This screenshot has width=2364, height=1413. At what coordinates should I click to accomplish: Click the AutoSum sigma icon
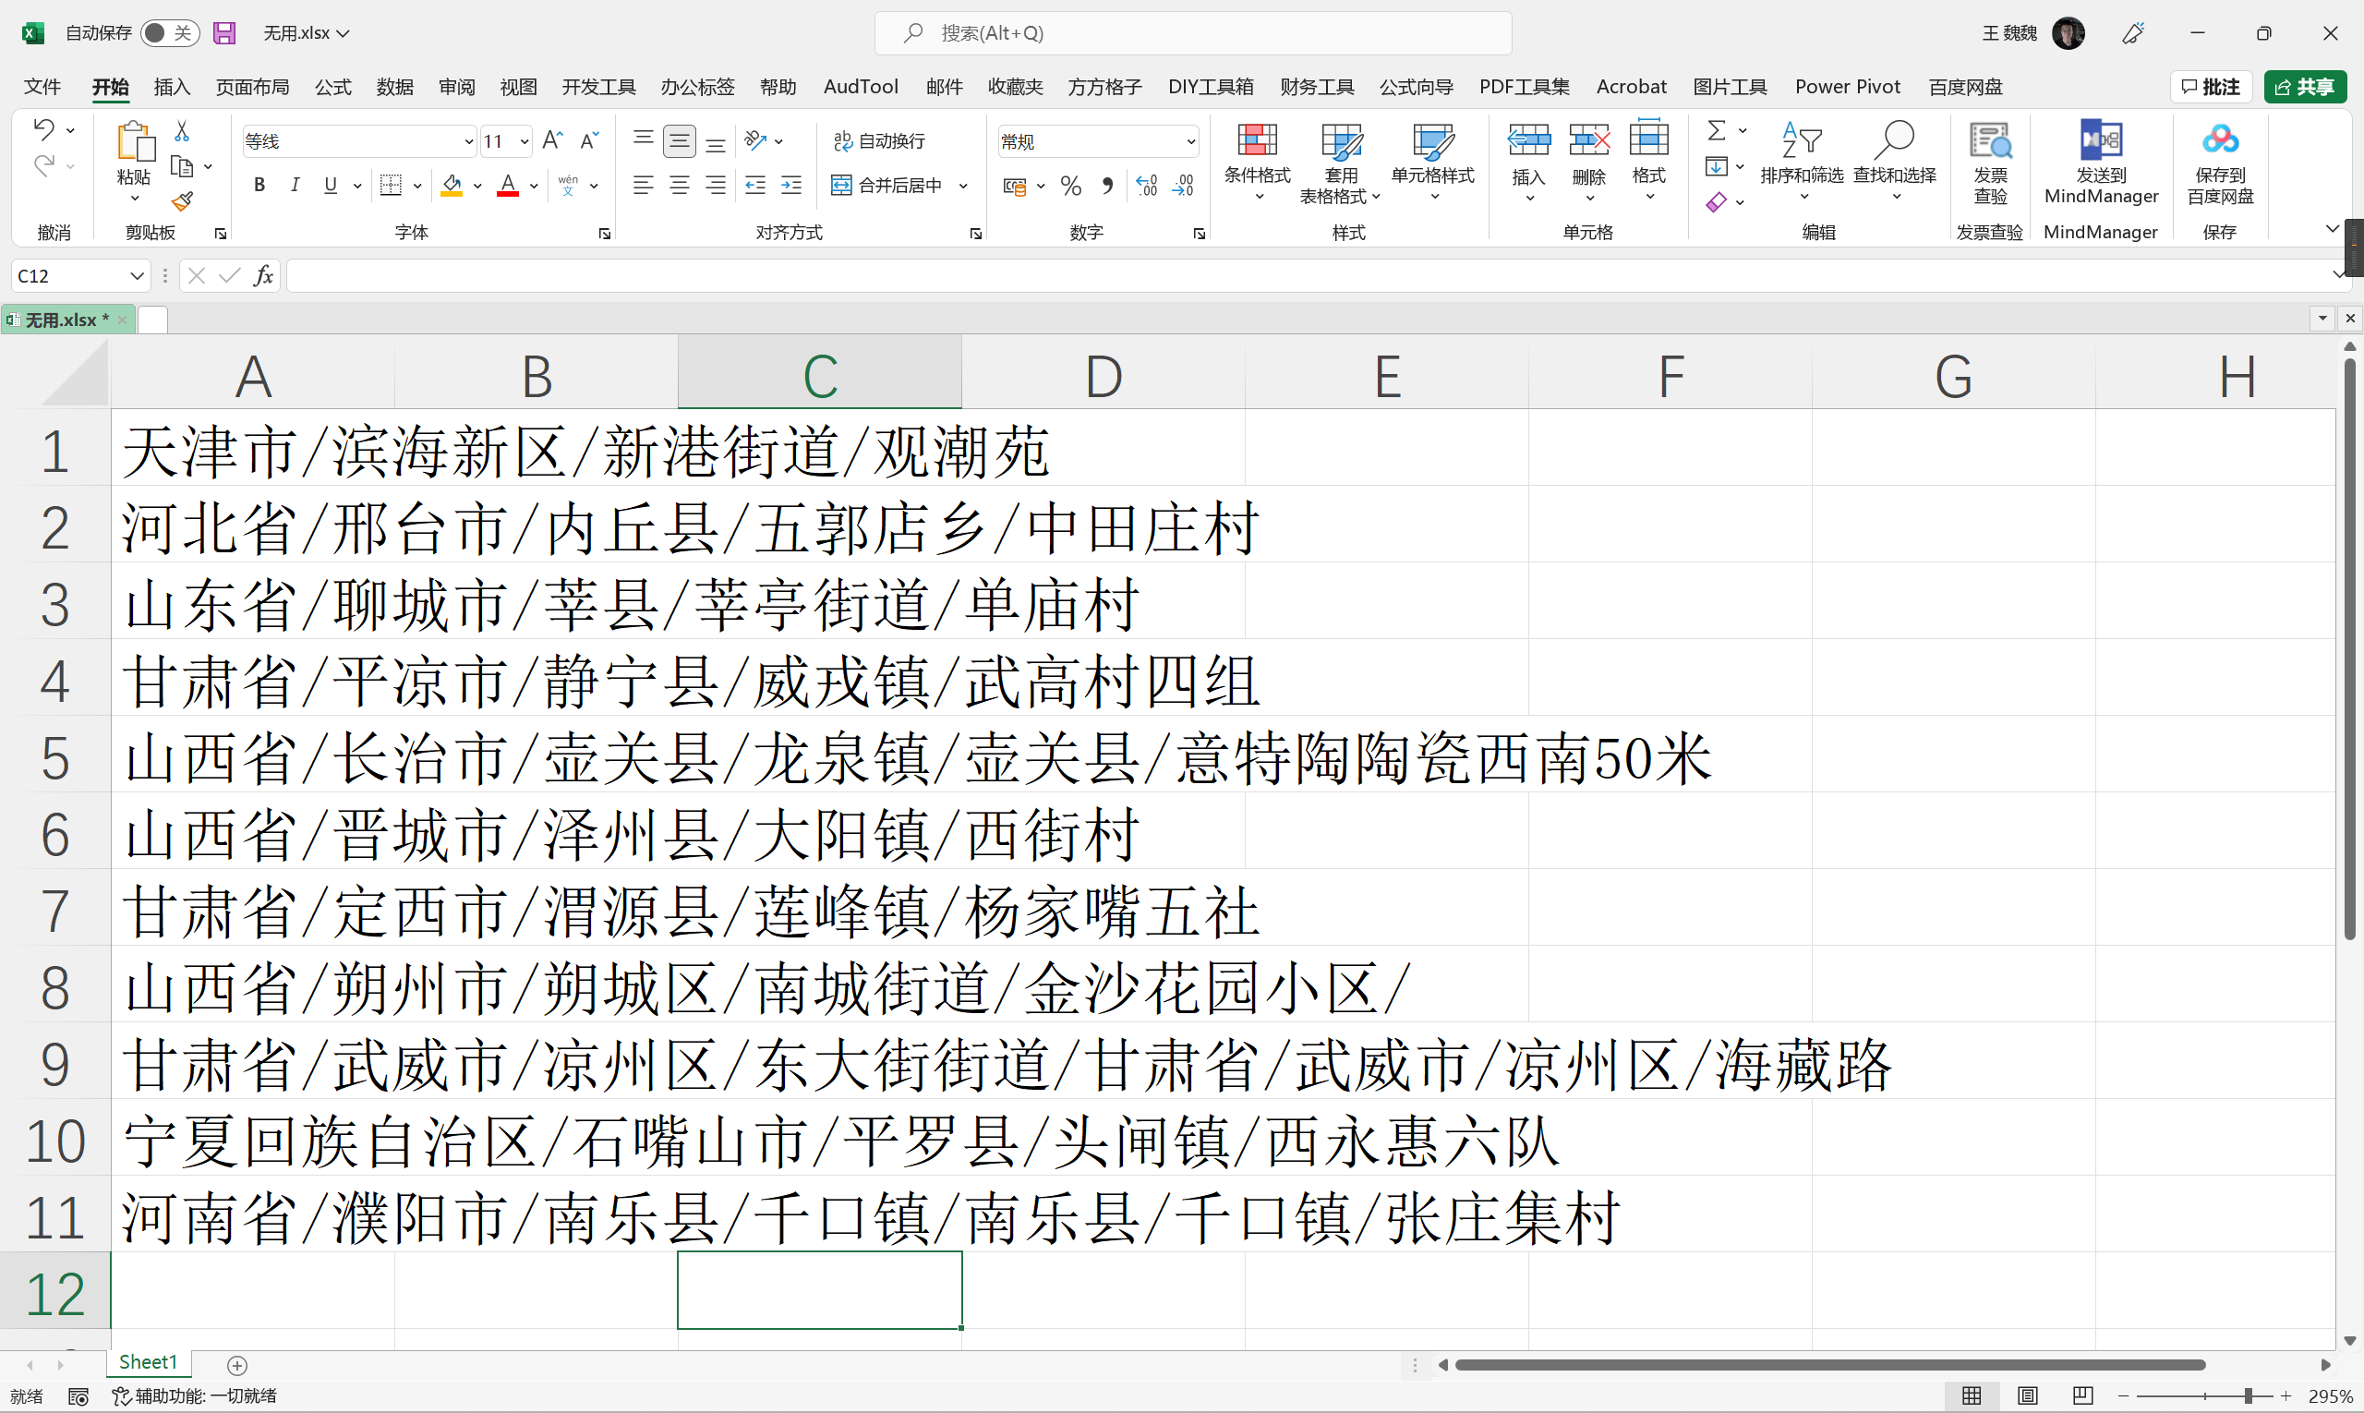tap(1716, 130)
